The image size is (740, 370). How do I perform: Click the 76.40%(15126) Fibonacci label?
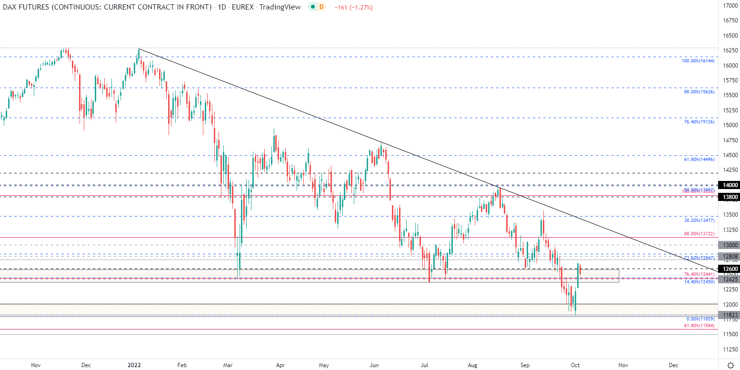point(699,121)
